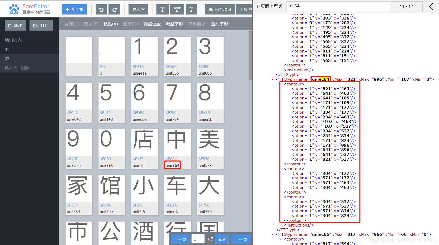
Task: Click 复制(C) in the glyph menu
Action: (x=71, y=24)
